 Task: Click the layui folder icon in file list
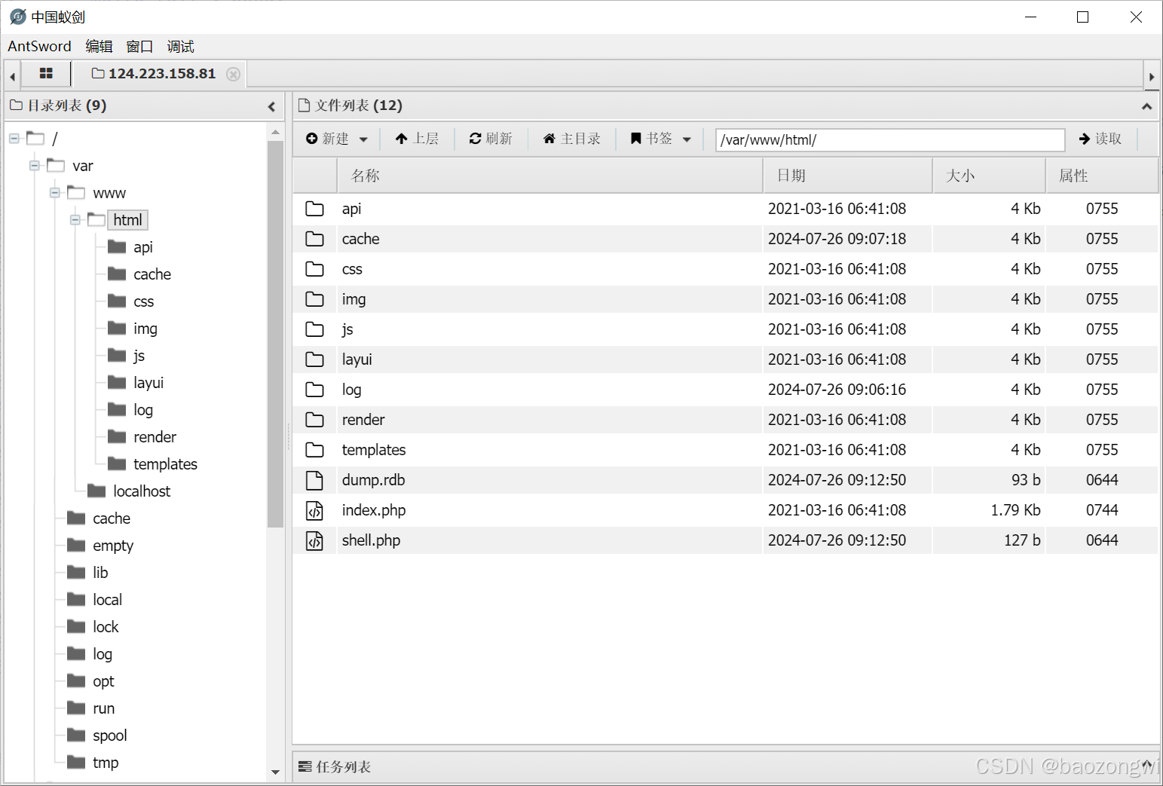(314, 359)
